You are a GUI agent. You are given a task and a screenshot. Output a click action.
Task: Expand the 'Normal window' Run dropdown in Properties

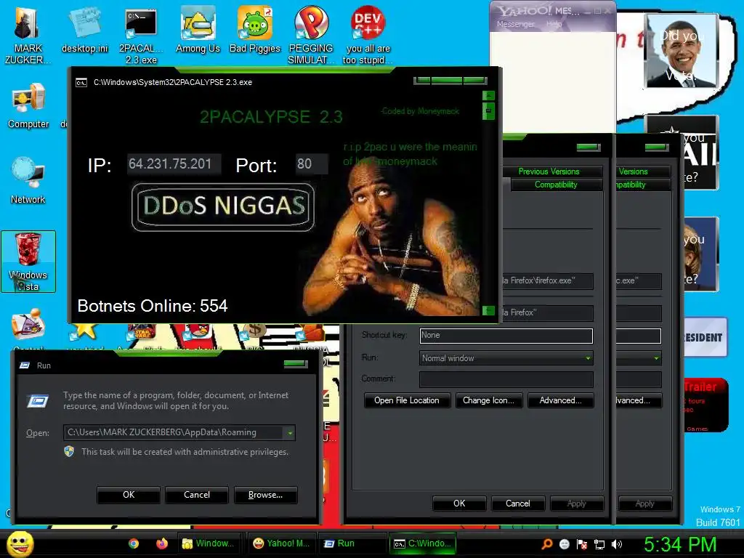506,358
